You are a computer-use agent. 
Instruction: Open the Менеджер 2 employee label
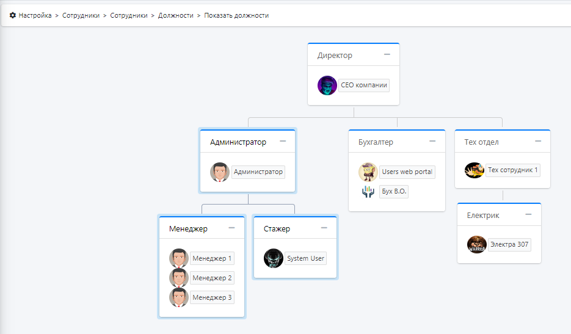click(x=212, y=278)
